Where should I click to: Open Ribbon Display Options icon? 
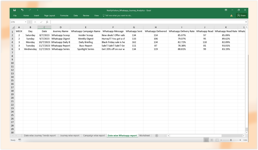226,10
